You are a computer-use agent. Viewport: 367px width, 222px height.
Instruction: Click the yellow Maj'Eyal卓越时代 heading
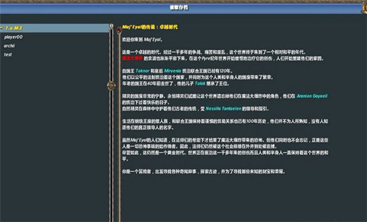(150, 27)
